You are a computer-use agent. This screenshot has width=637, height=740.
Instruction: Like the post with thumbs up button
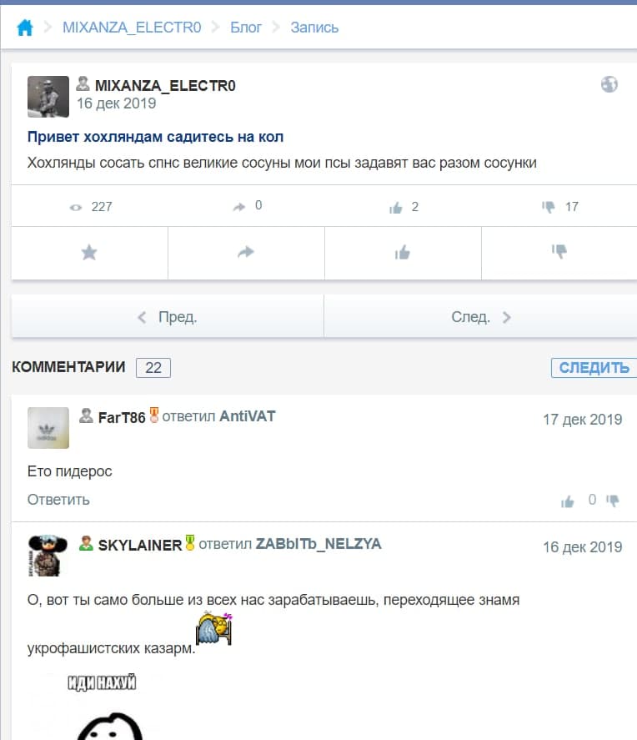[x=403, y=253]
